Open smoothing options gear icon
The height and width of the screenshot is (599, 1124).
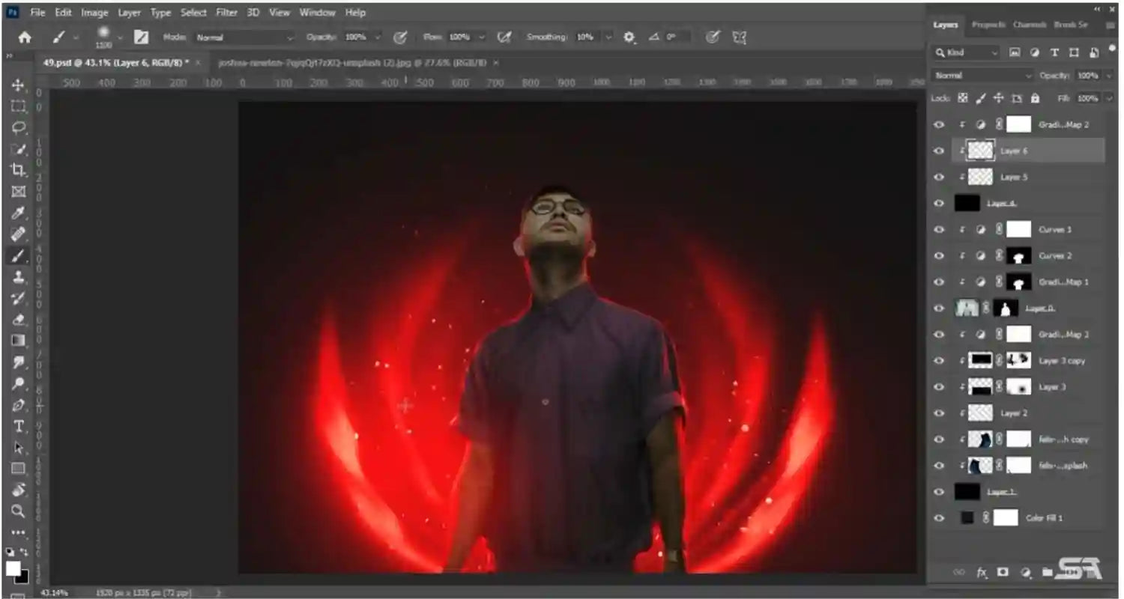[629, 37]
